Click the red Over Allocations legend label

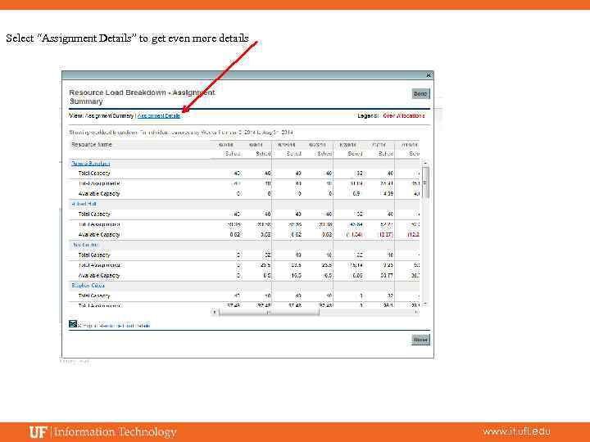coord(404,115)
